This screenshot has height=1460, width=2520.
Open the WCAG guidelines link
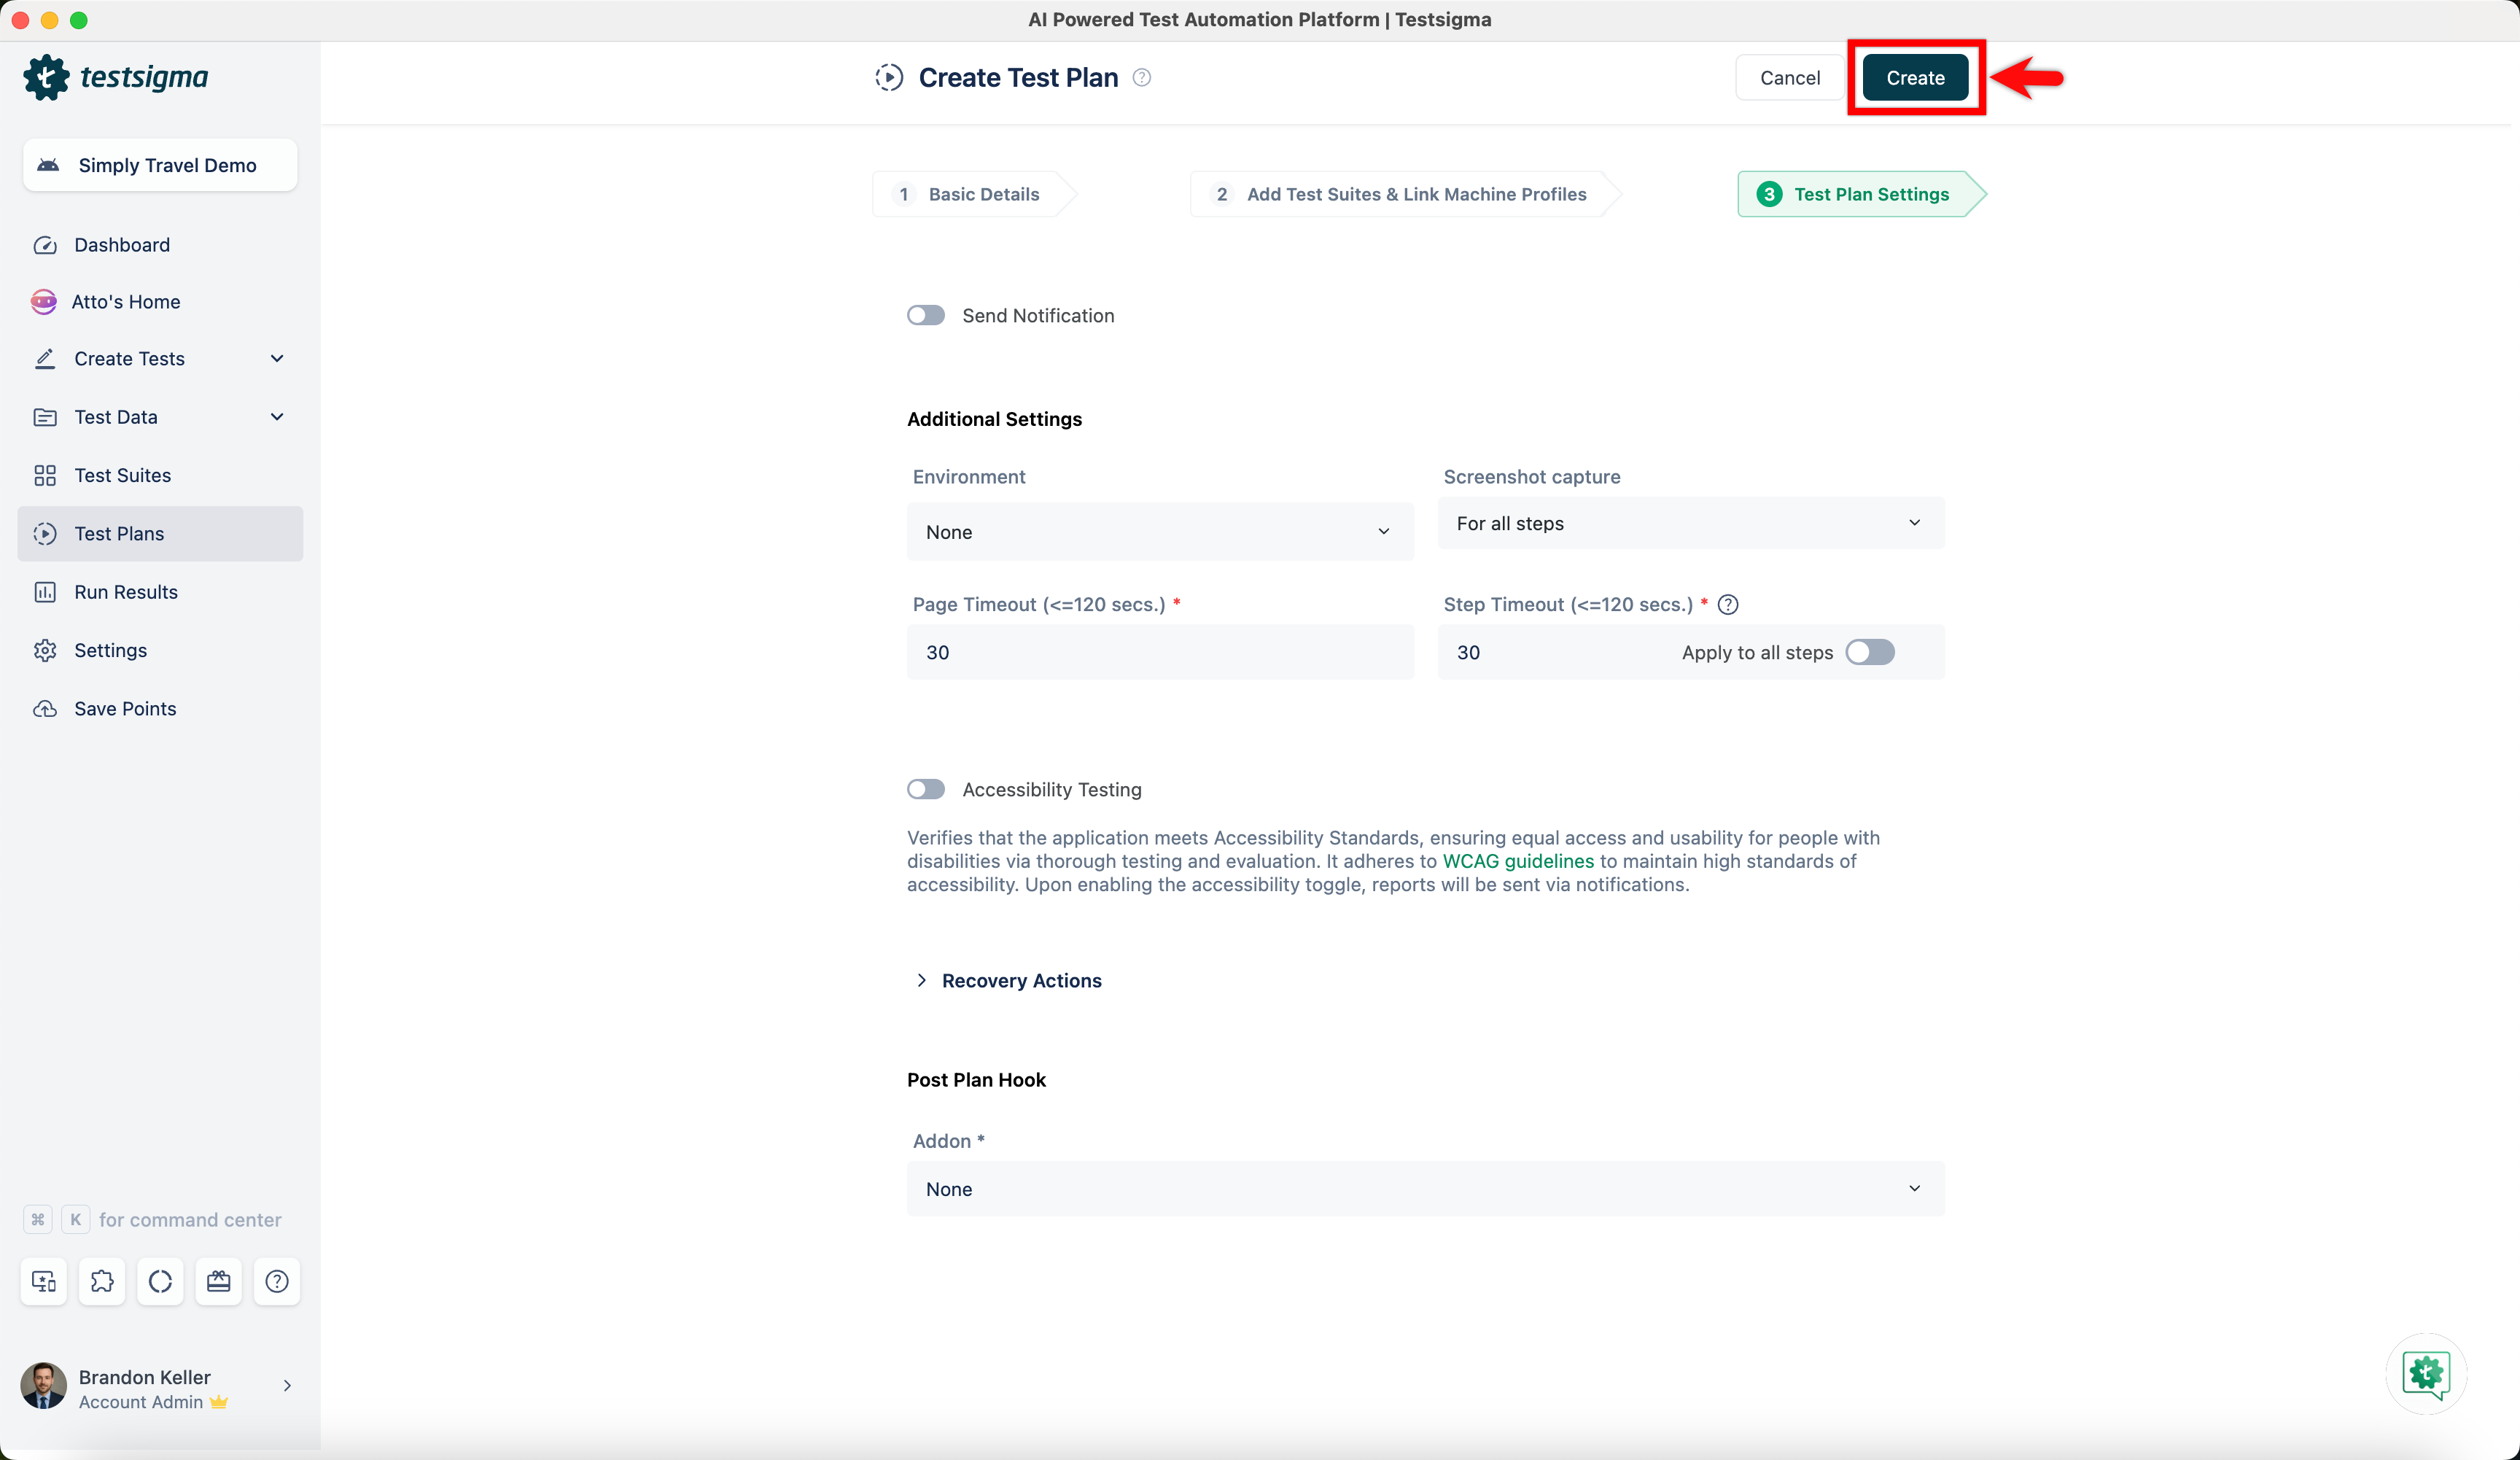click(1518, 861)
